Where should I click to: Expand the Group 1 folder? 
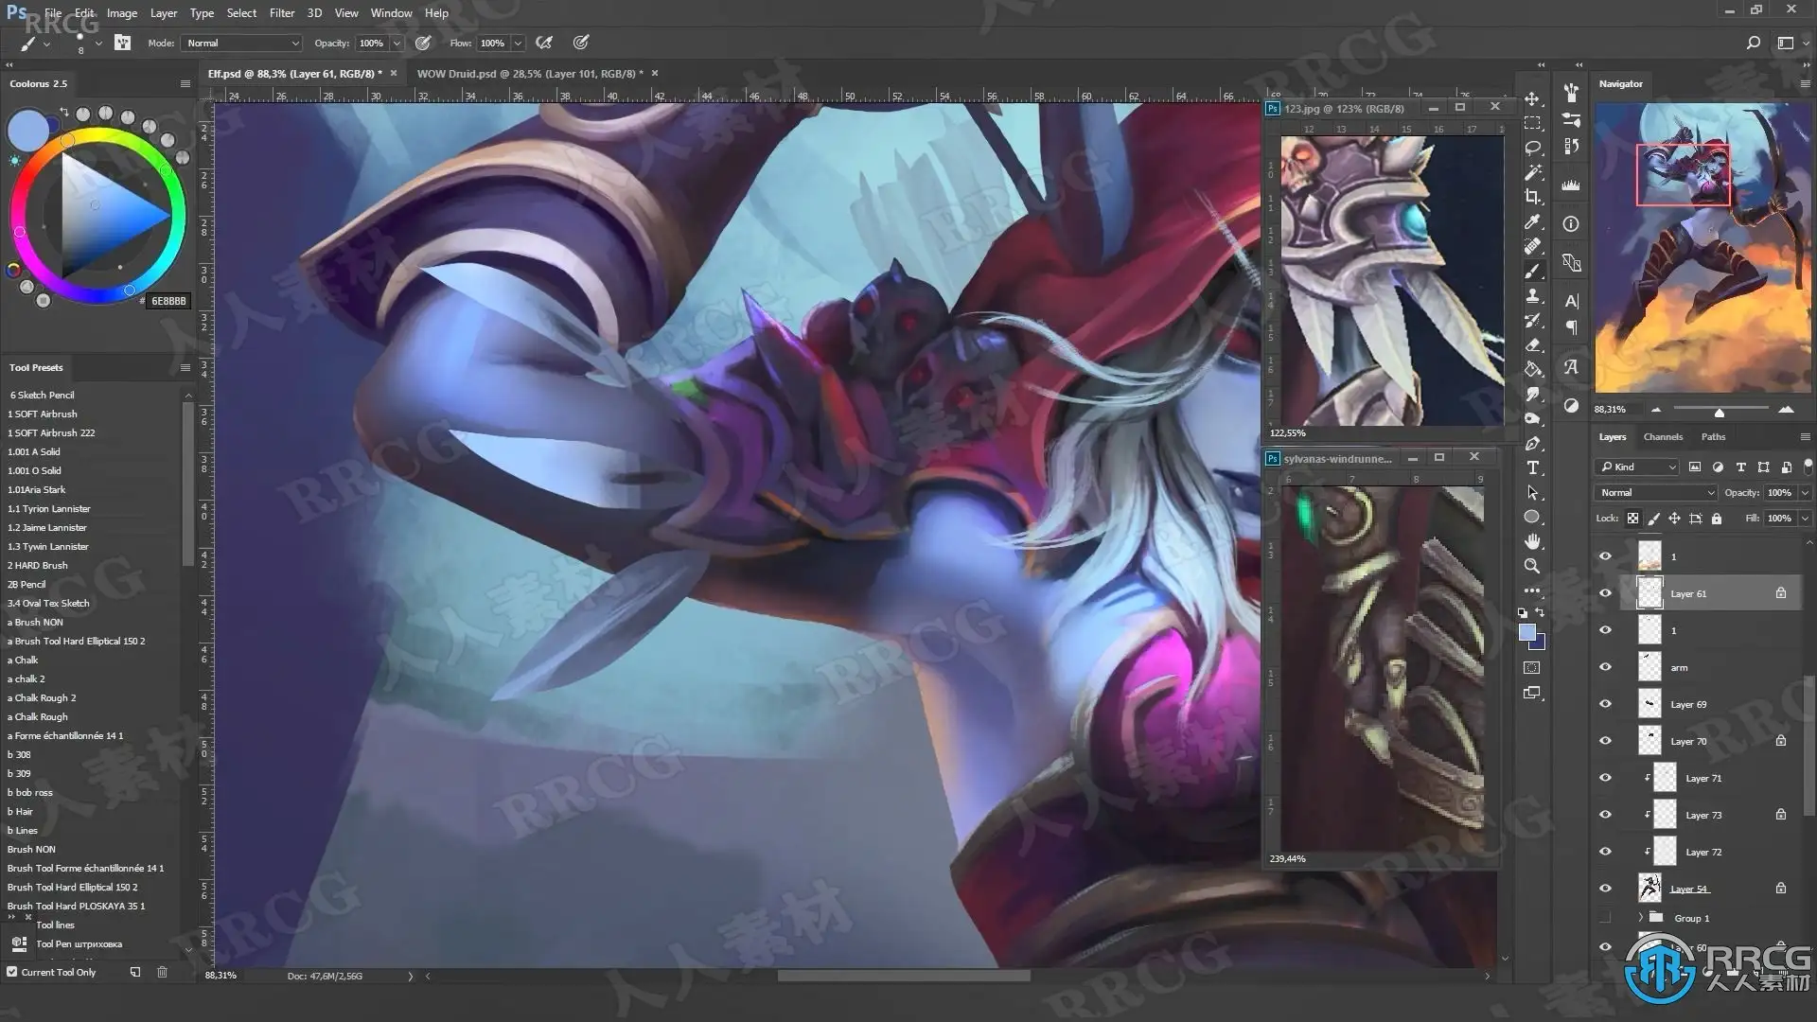(1641, 918)
